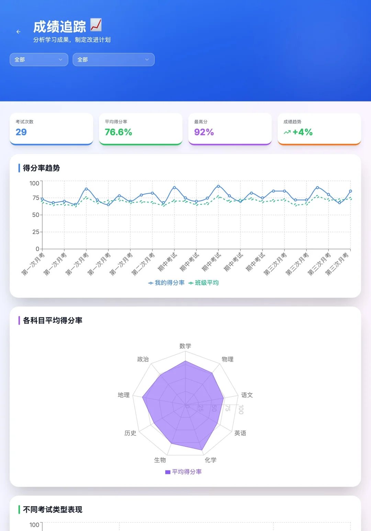Click the blue line marker icon beside 我的得分率

point(150,283)
